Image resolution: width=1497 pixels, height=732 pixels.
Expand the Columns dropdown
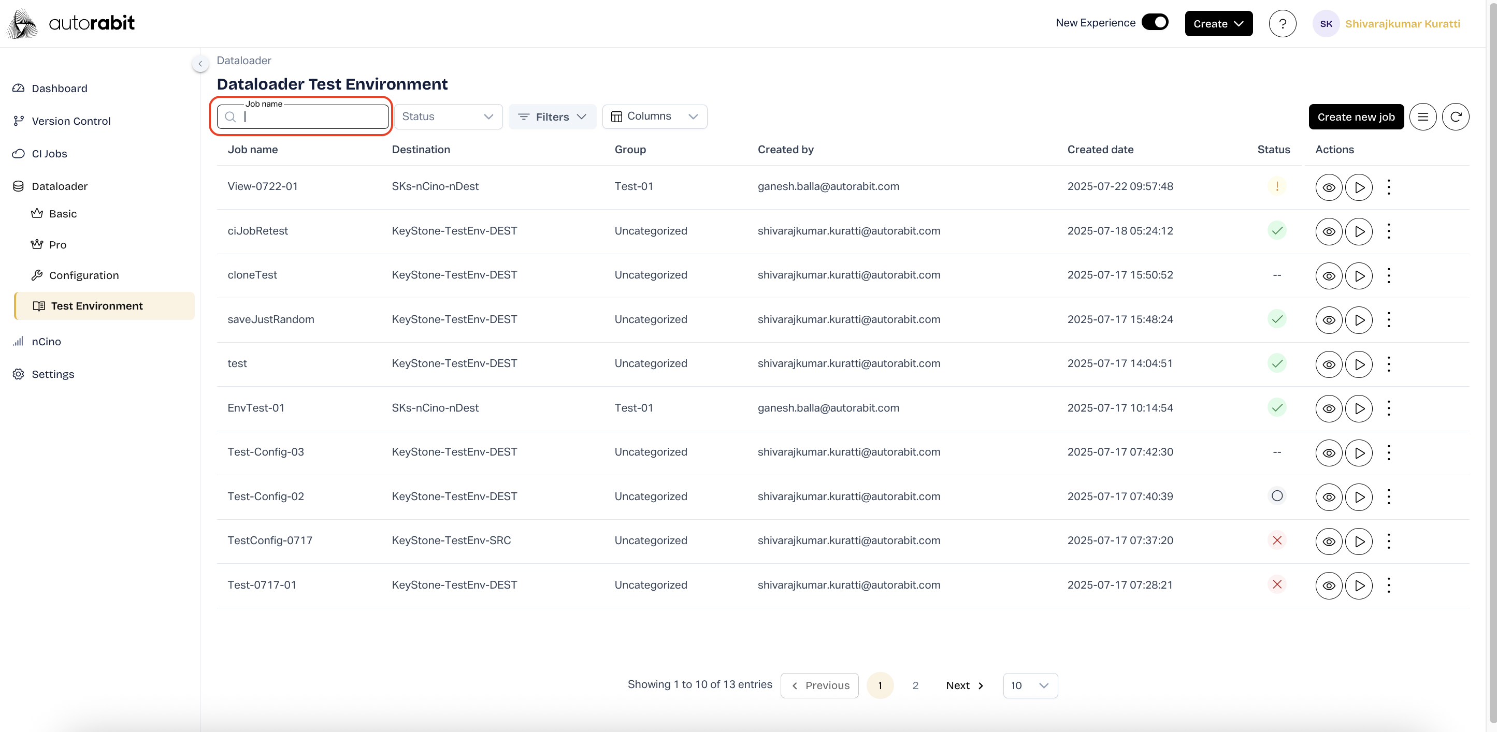pos(654,117)
